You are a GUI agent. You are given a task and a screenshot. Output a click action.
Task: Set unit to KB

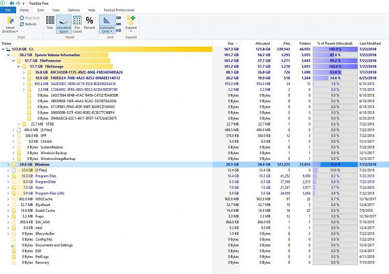(x=119, y=30)
